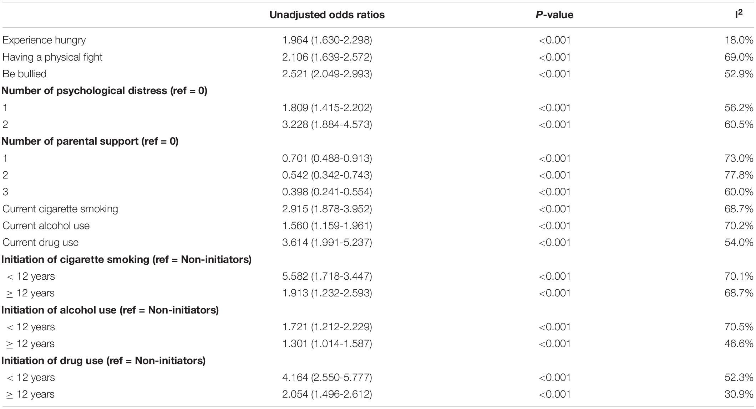Screen dimensions: 756x409
Task: Select Initiation of drug use heading
Action: pyautogui.click(x=103, y=361)
